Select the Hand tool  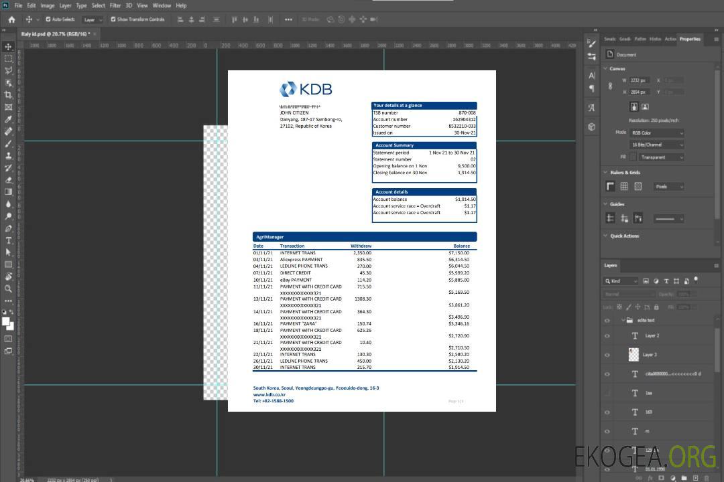8,276
